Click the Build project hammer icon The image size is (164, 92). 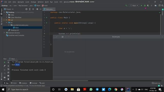tap(126, 6)
